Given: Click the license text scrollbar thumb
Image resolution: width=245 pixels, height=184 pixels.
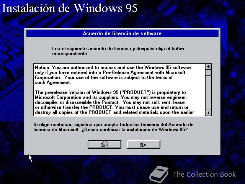Looking at the screenshot, I should 208,72.
